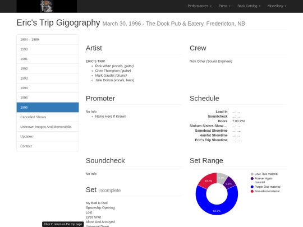This screenshot has height=227, width=303.
Task: Click the 'Load In' schedule label
Action: tap(222, 112)
